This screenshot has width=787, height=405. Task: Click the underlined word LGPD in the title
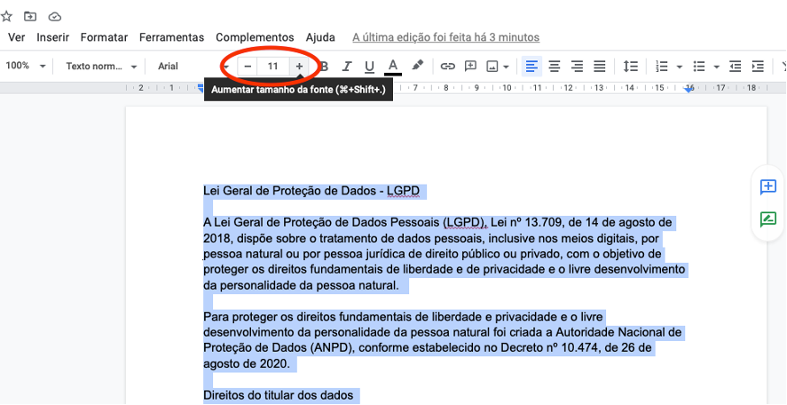click(403, 191)
